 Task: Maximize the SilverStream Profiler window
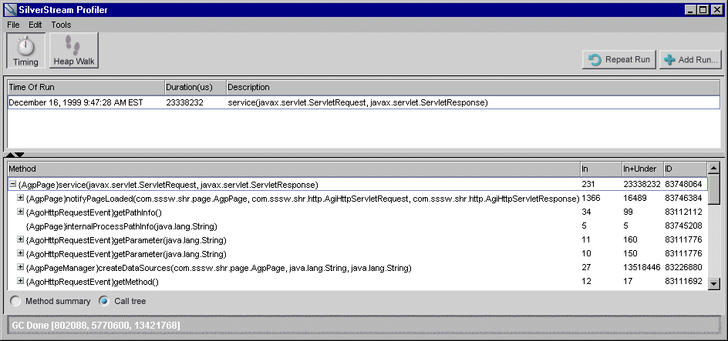[x=703, y=10]
